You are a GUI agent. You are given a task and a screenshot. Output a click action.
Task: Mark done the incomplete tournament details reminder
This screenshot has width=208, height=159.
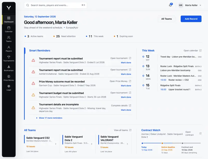[x=126, y=110]
